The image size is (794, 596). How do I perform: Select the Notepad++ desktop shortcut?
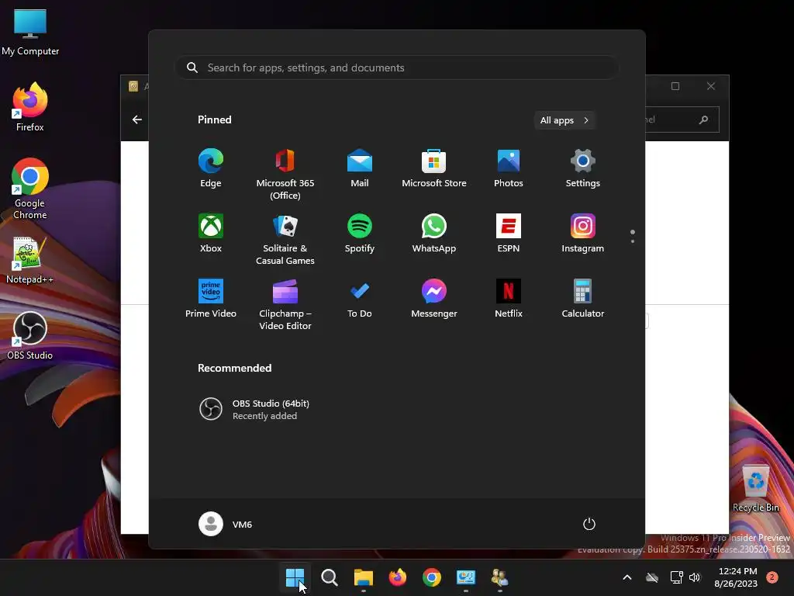point(29,260)
